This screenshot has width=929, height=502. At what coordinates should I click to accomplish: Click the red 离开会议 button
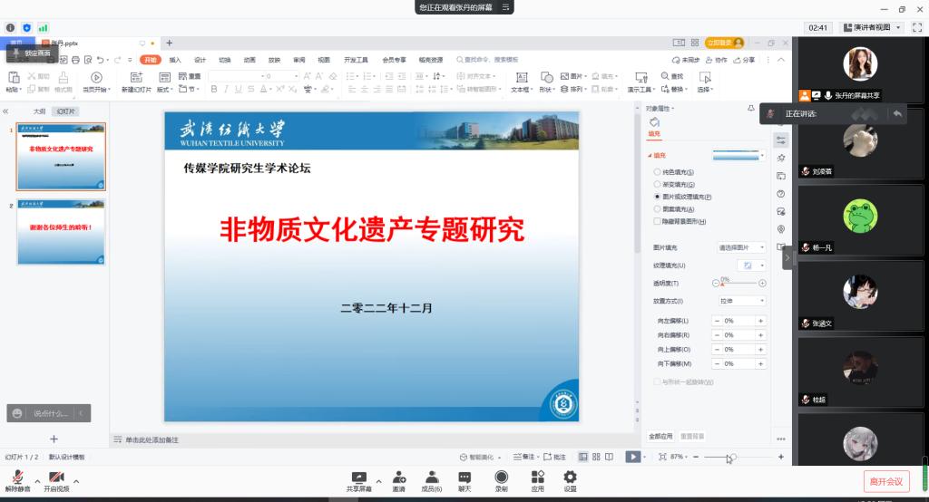(885, 481)
